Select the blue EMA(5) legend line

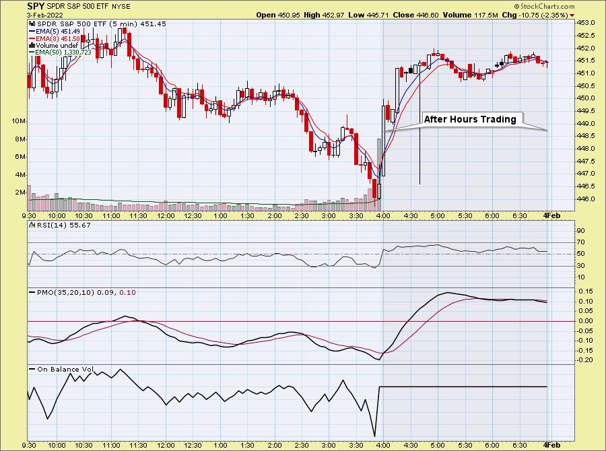click(32, 32)
